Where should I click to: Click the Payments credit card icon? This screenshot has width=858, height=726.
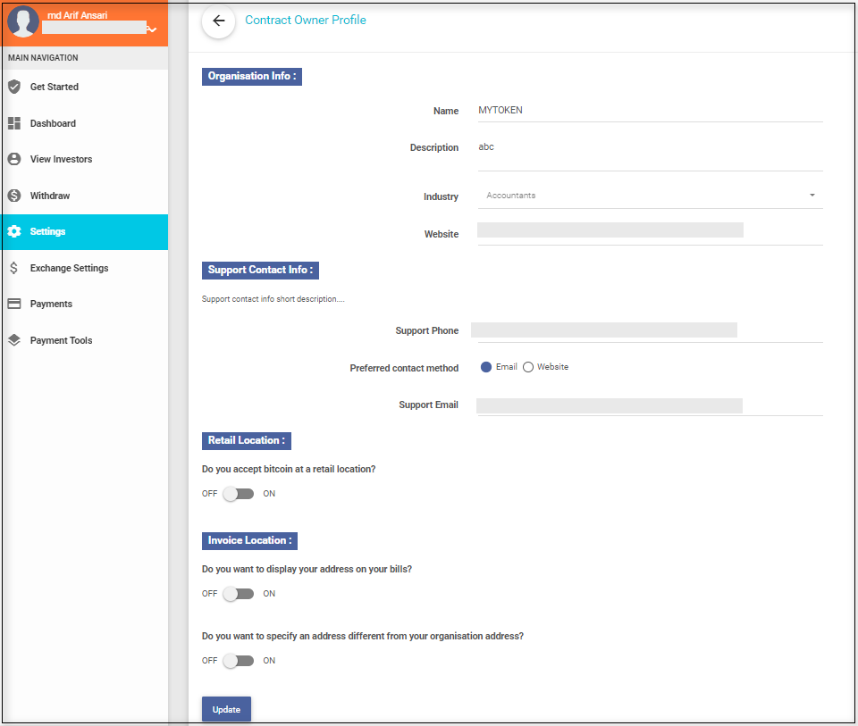tap(13, 304)
